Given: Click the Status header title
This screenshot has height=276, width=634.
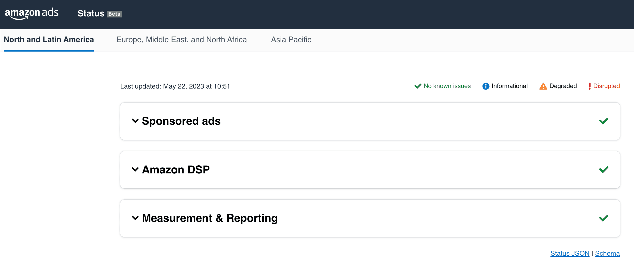Looking at the screenshot, I should [x=91, y=13].
